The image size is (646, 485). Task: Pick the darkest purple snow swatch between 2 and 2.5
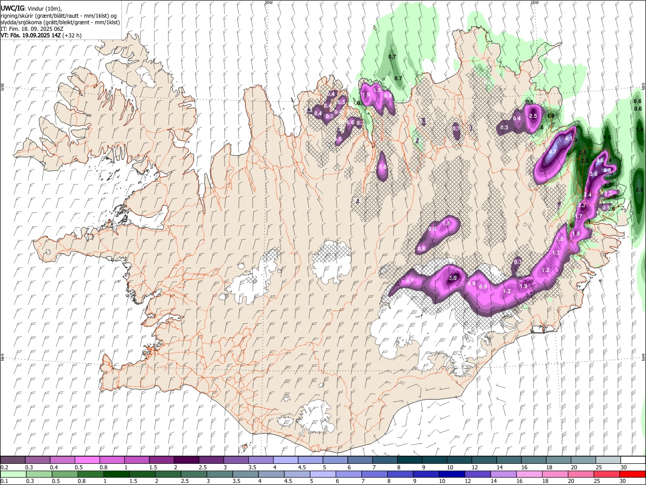(x=186, y=460)
